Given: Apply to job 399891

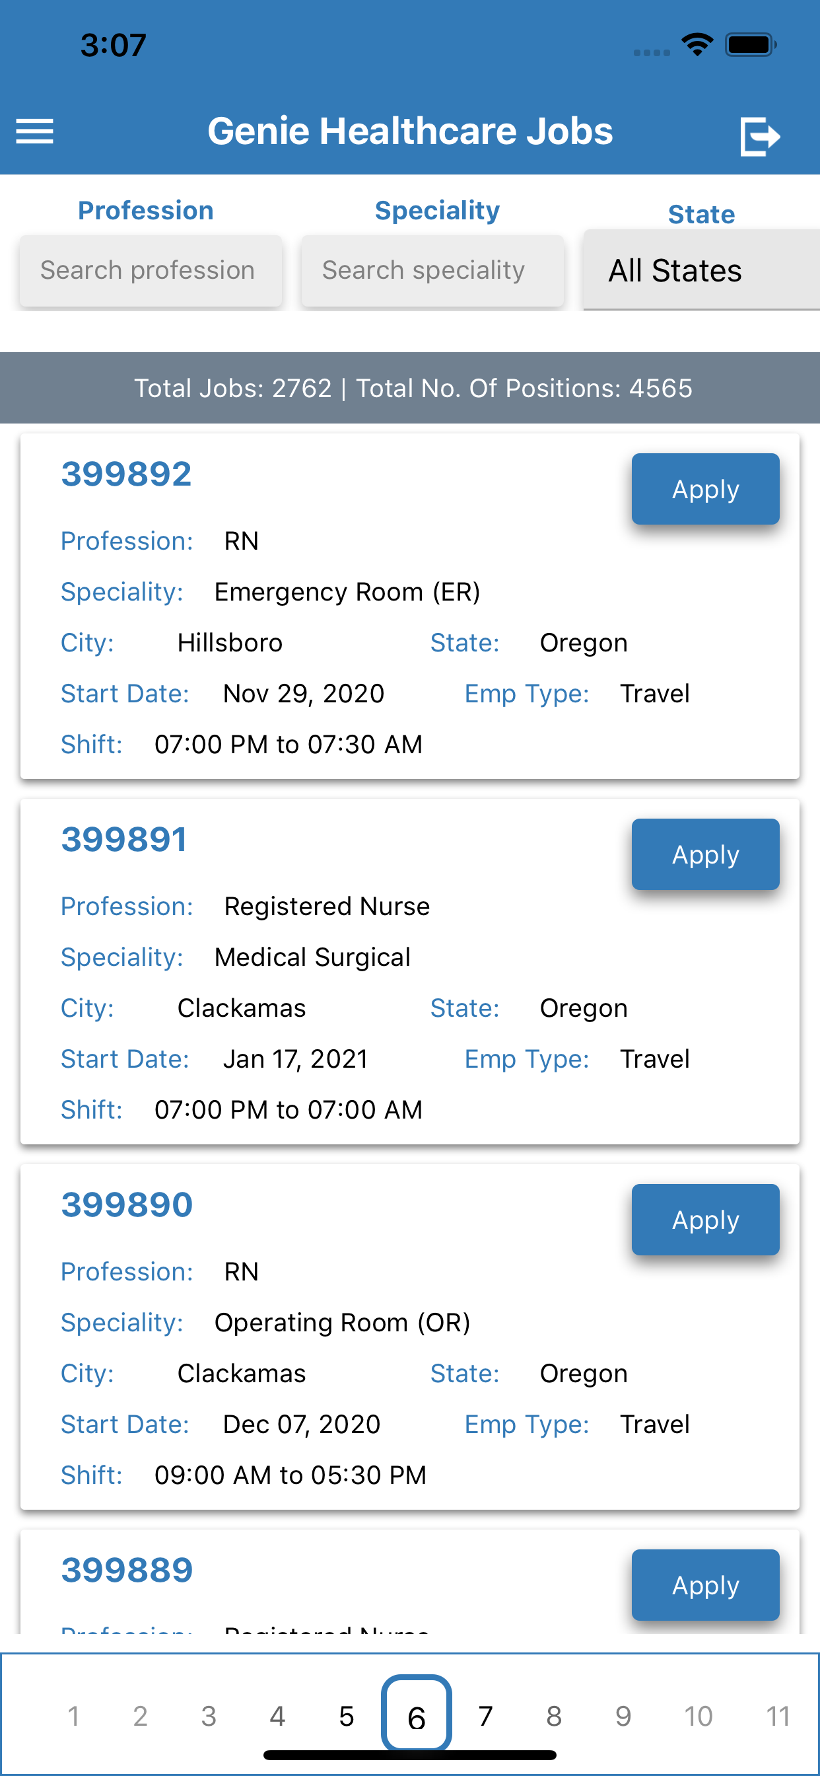Looking at the screenshot, I should [705, 854].
